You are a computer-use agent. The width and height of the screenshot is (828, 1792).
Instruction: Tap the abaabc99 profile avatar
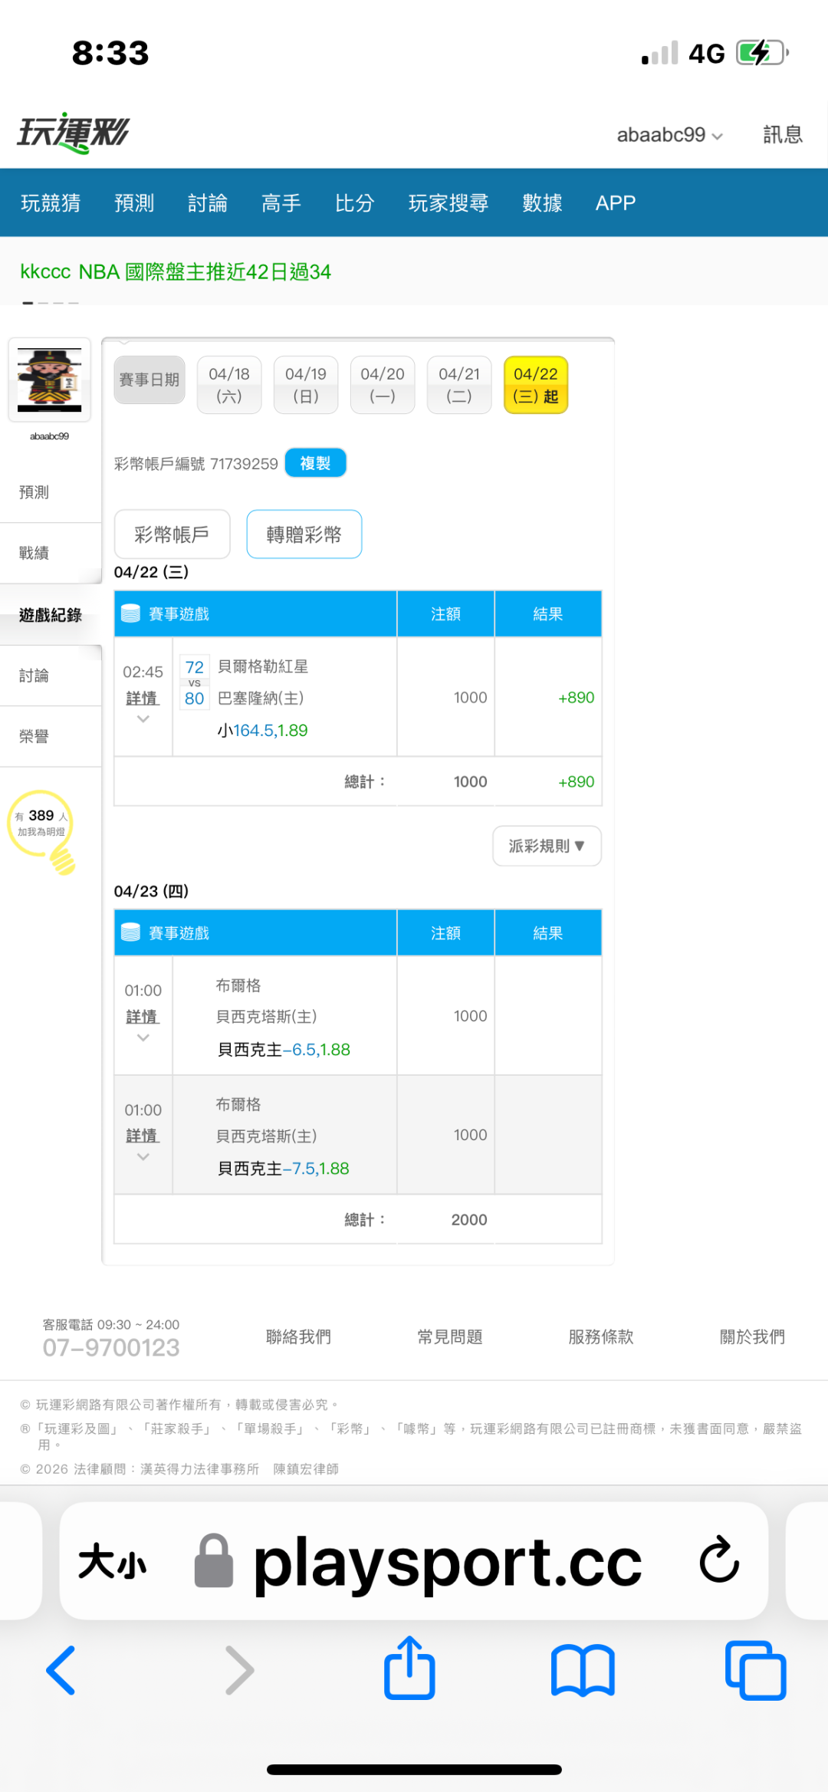tap(50, 380)
